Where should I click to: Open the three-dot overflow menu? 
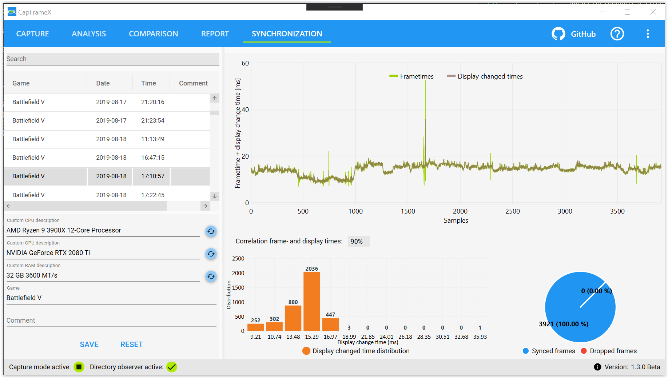[x=648, y=34]
